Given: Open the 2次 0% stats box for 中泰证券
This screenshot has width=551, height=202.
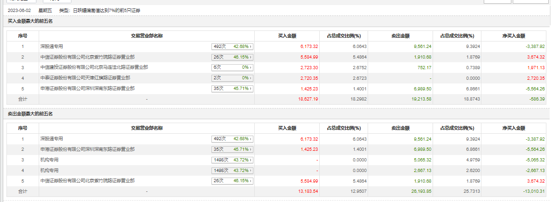Looking at the screenshot, I should coord(233,78).
